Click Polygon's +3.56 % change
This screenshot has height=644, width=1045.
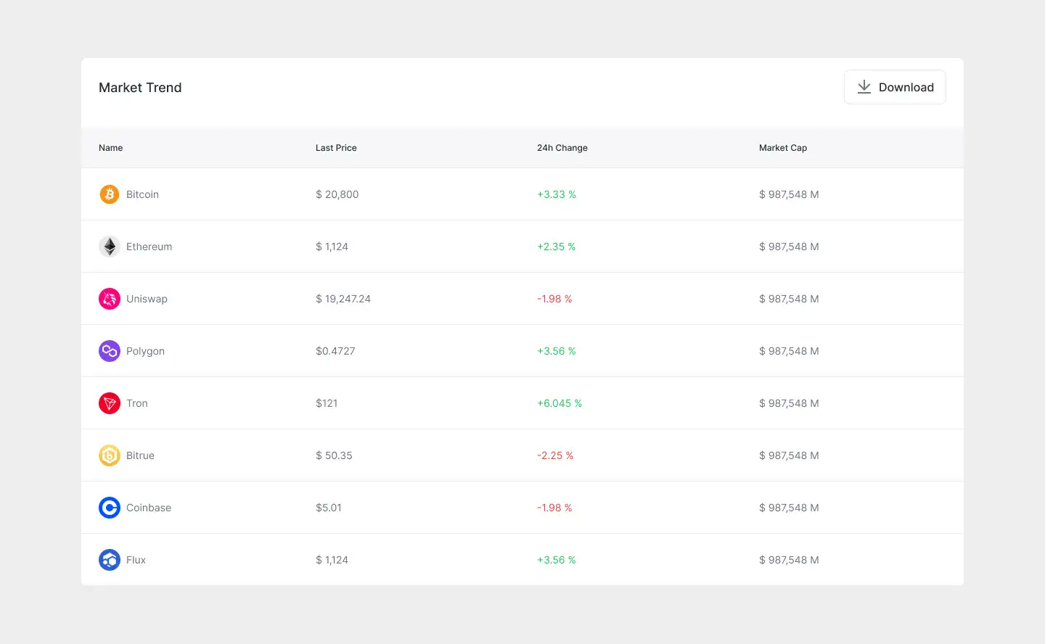(x=557, y=351)
